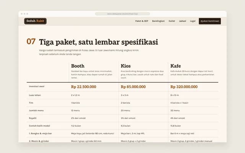This screenshot has width=245, height=153.
Task: Click the 2 x 1,2 m cell
Action: pos(75,95)
